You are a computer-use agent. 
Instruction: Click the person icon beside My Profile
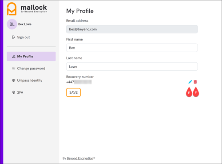pos(14,56)
